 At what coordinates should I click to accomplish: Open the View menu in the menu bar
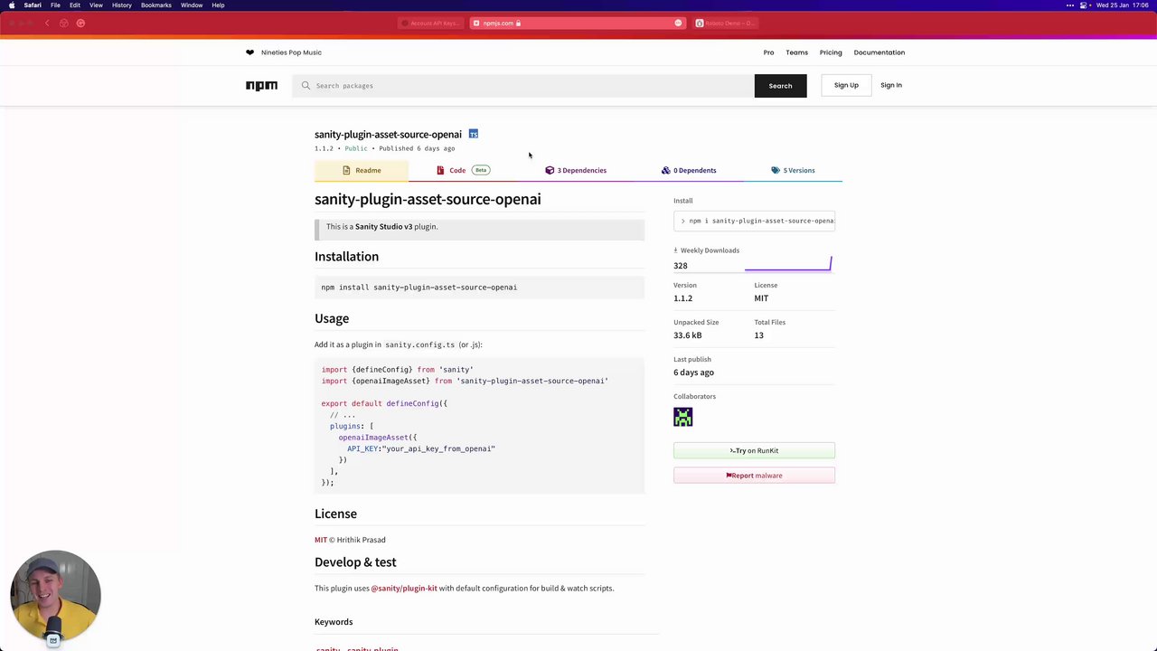point(96,5)
